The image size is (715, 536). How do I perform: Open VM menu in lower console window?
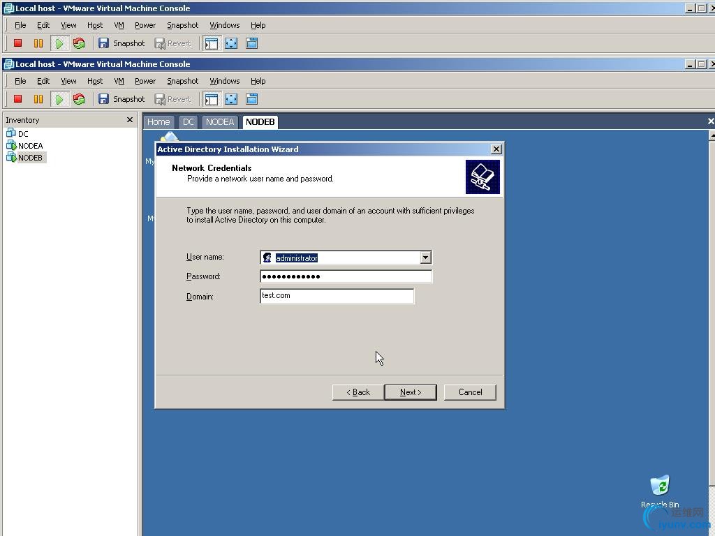pyautogui.click(x=119, y=81)
